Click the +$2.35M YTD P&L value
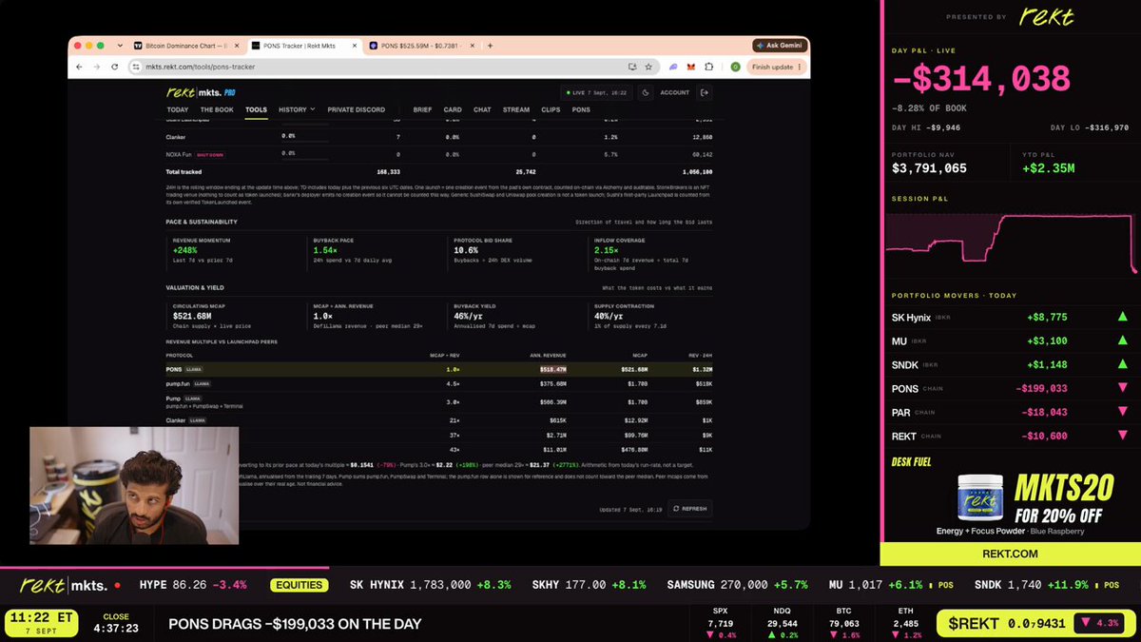Image resolution: width=1141 pixels, height=642 pixels. [x=1048, y=169]
